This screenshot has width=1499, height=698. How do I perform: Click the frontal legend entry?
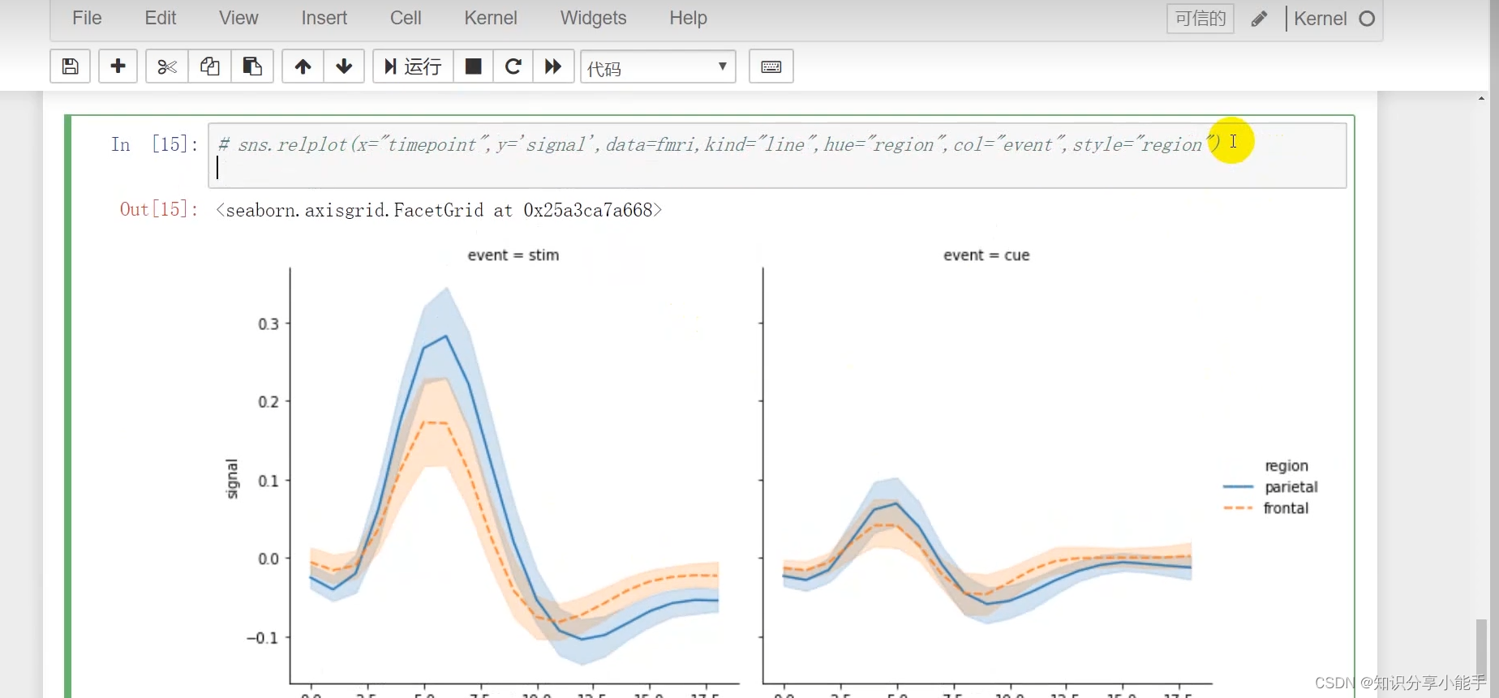[x=1266, y=508]
